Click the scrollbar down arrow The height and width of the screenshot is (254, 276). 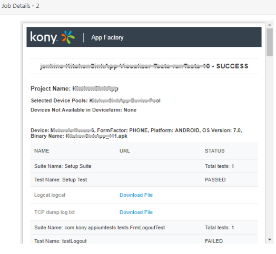point(270,239)
